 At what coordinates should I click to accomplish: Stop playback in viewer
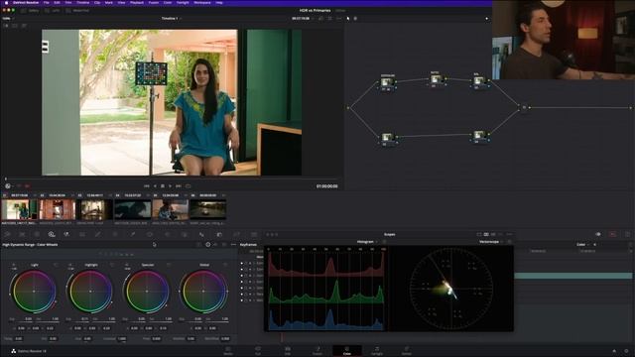[x=163, y=186]
